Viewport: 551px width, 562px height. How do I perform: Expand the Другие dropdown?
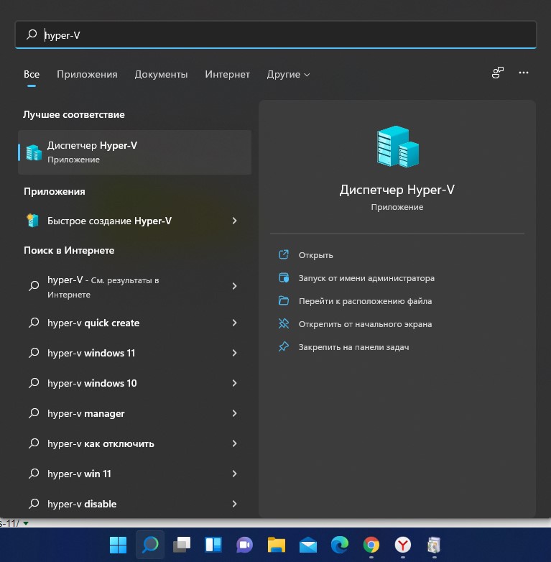pyautogui.click(x=288, y=74)
